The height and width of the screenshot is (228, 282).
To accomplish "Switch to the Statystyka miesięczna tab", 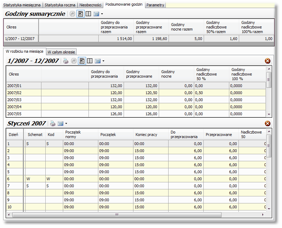I will pyautogui.click(x=22, y=5).
